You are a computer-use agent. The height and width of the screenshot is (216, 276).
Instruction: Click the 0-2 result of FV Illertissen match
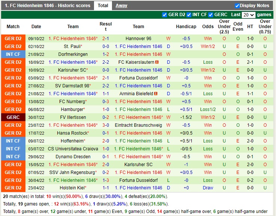click(106, 117)
